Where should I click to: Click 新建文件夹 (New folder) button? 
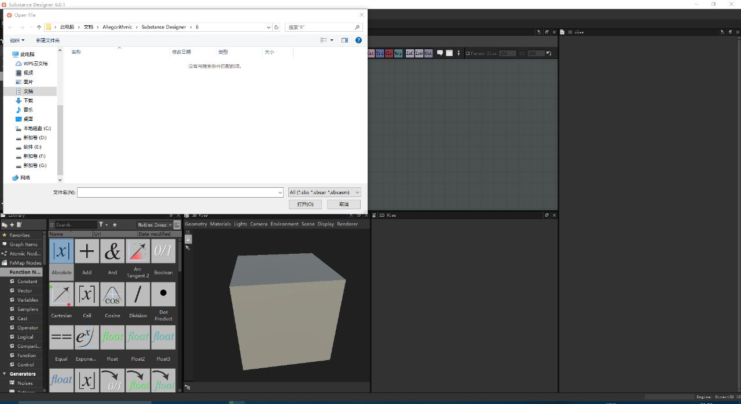tap(47, 40)
